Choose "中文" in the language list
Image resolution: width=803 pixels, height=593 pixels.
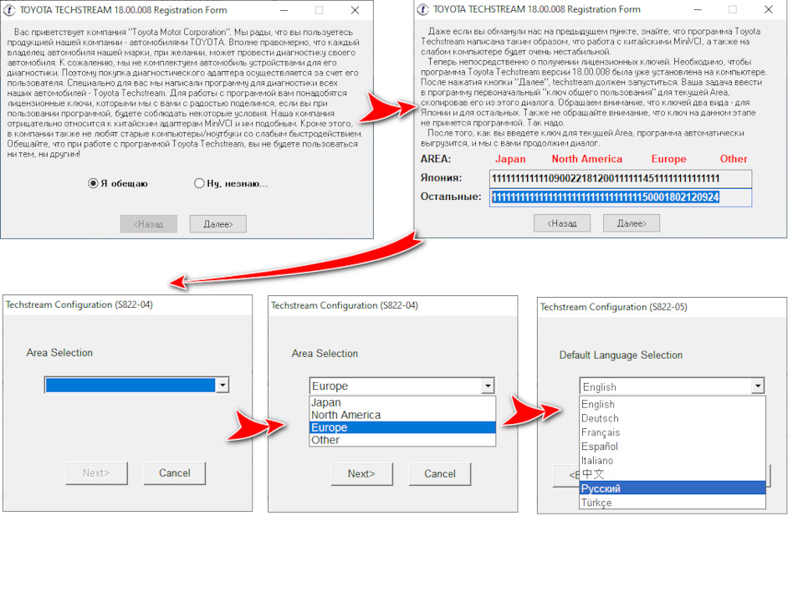click(x=673, y=474)
